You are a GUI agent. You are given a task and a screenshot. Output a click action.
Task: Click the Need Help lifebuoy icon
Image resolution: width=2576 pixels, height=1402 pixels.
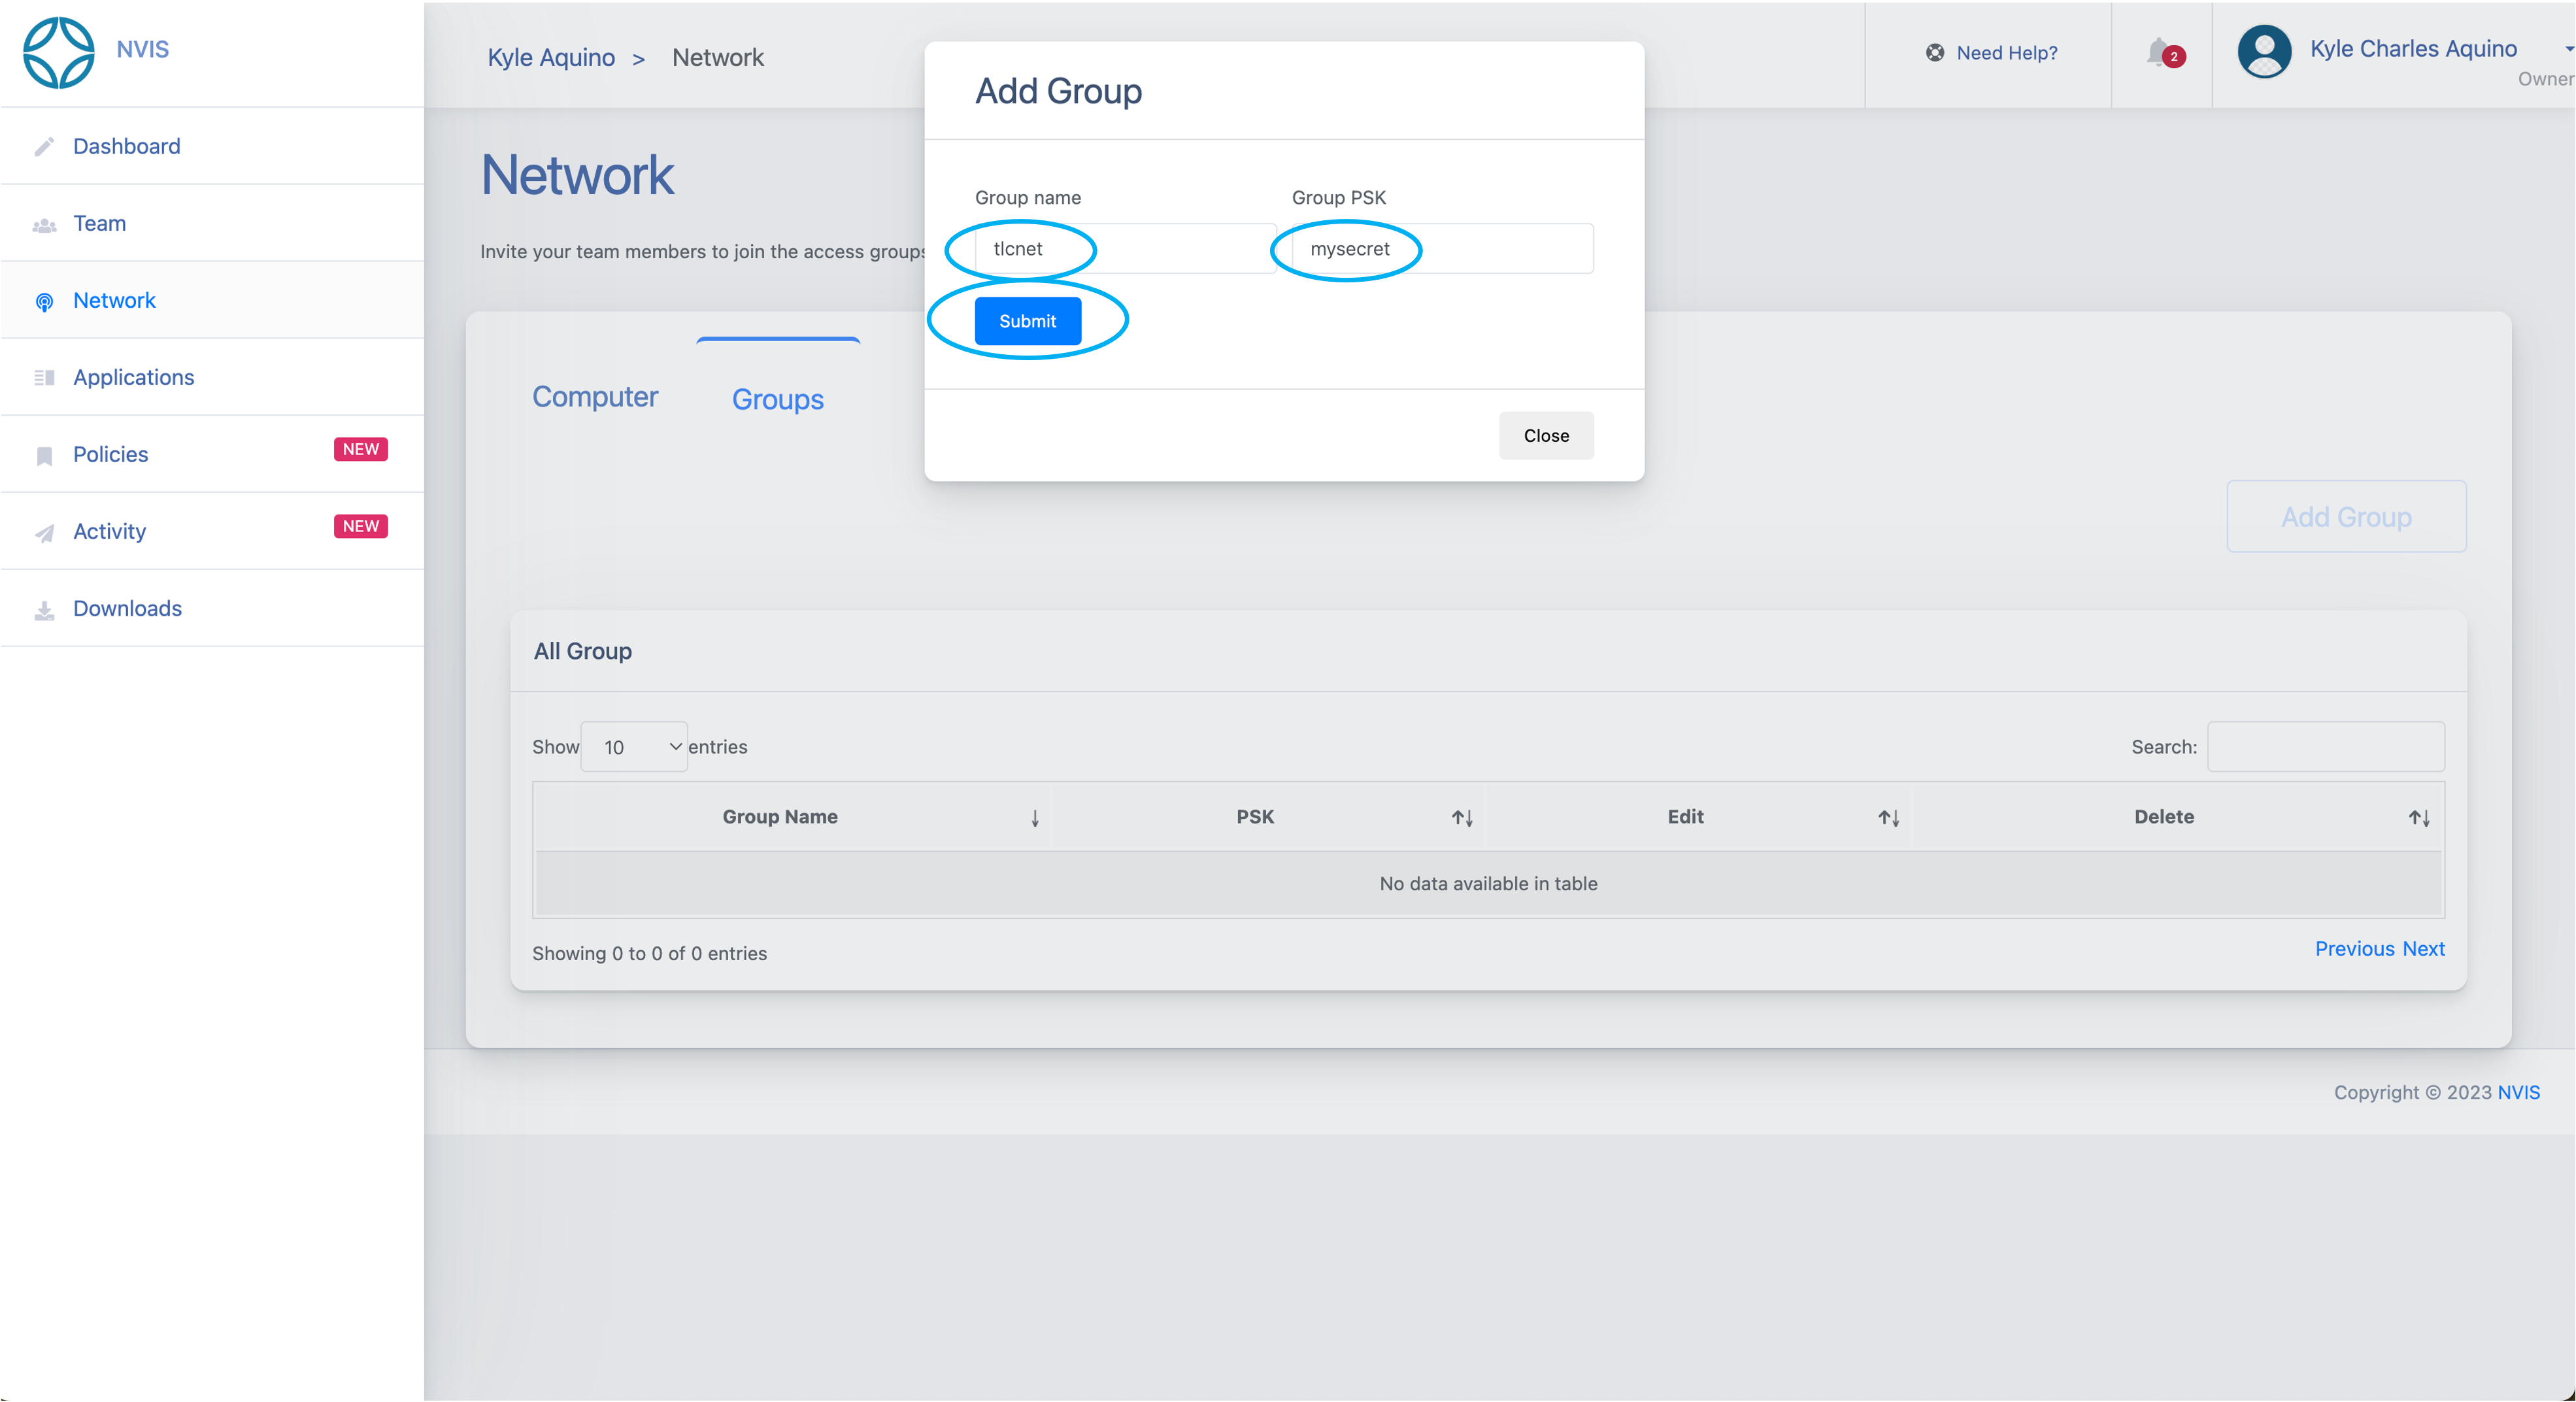point(1935,53)
